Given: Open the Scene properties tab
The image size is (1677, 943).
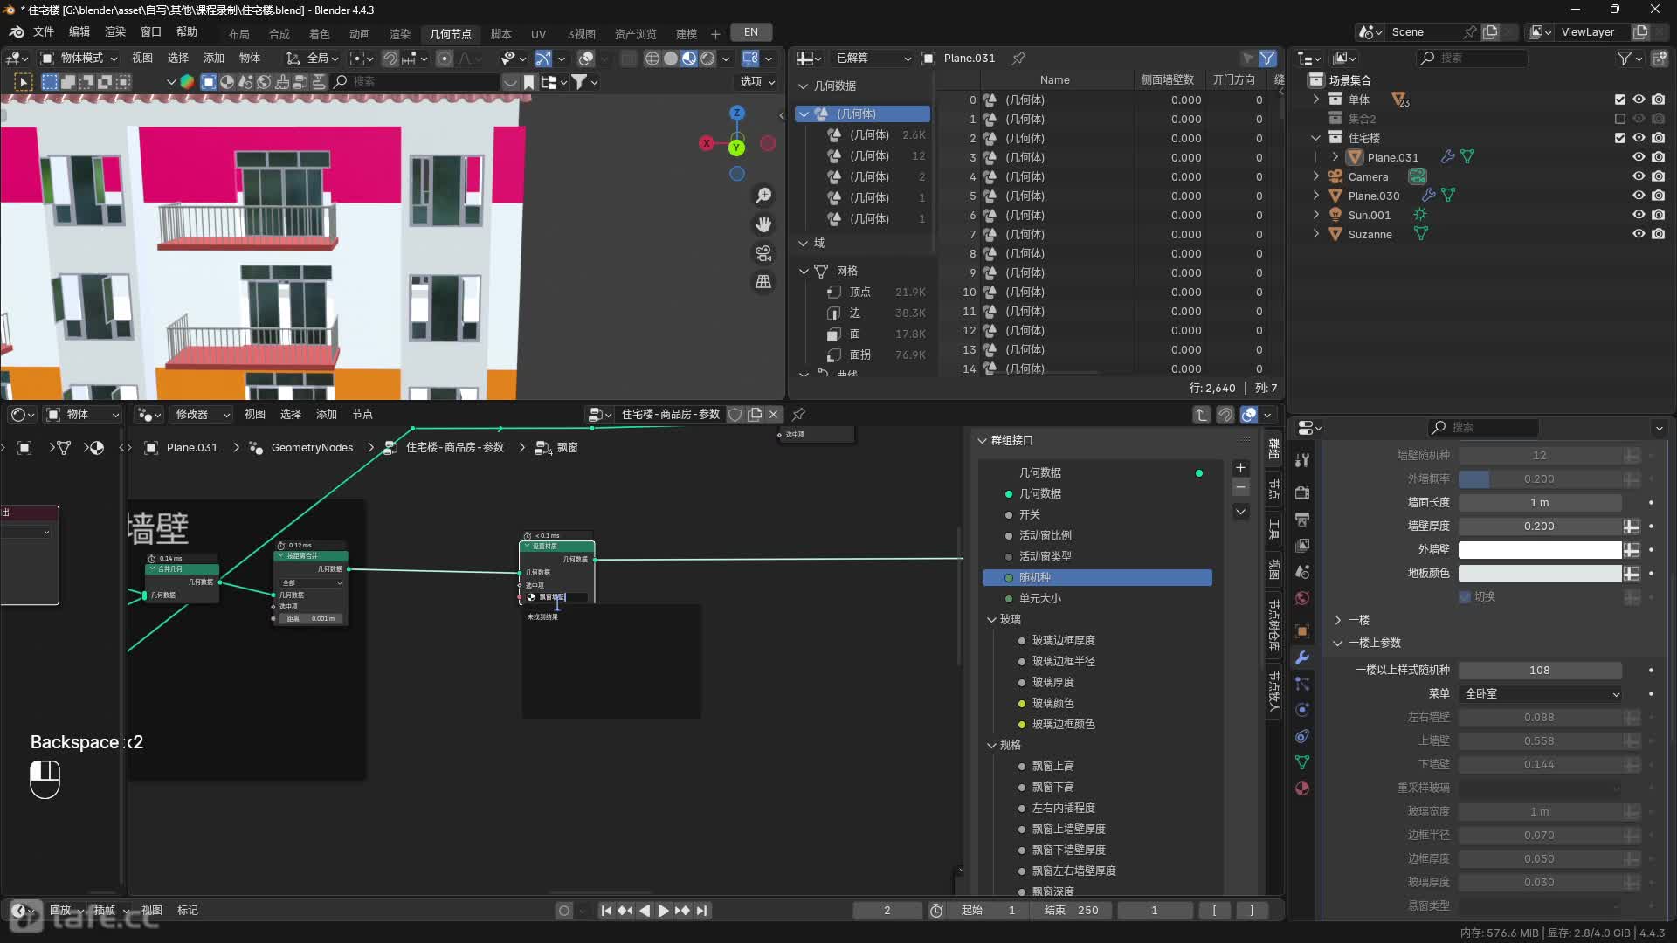Looking at the screenshot, I should click(x=1302, y=572).
